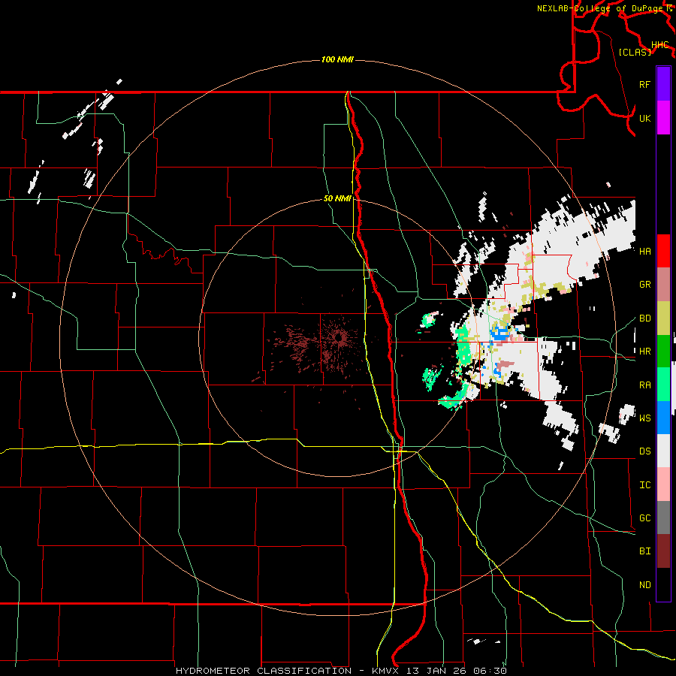The width and height of the screenshot is (676, 676).
Task: Click the 'HHC' product code text
Action: point(659,44)
